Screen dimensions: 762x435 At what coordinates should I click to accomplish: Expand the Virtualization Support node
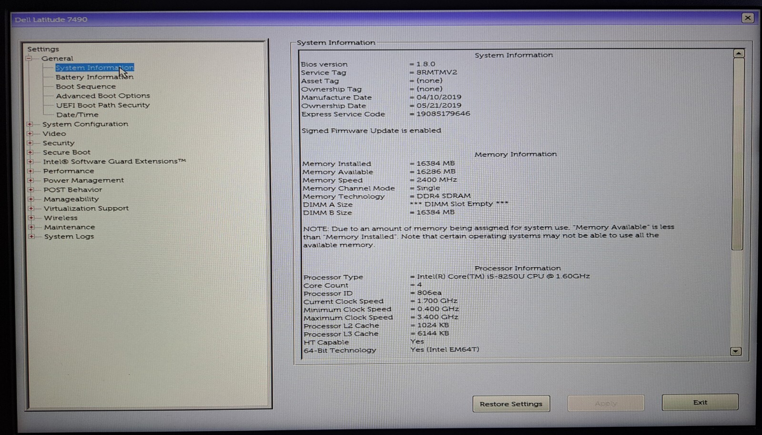(31, 209)
